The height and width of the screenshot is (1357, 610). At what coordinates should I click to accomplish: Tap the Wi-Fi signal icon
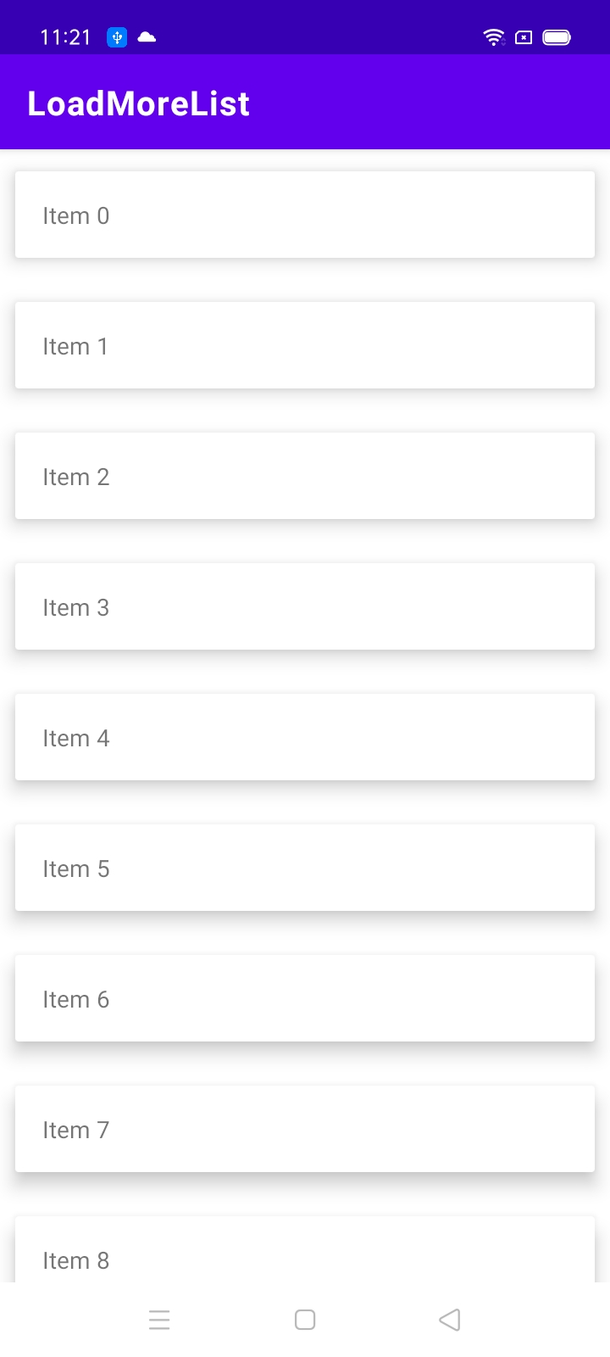tap(494, 37)
